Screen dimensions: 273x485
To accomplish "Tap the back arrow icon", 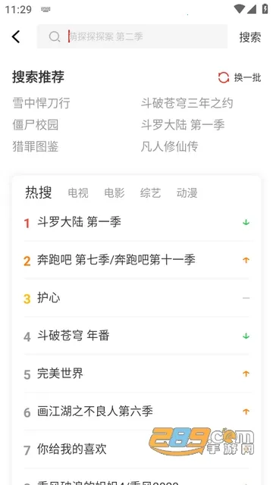I will coord(16,36).
